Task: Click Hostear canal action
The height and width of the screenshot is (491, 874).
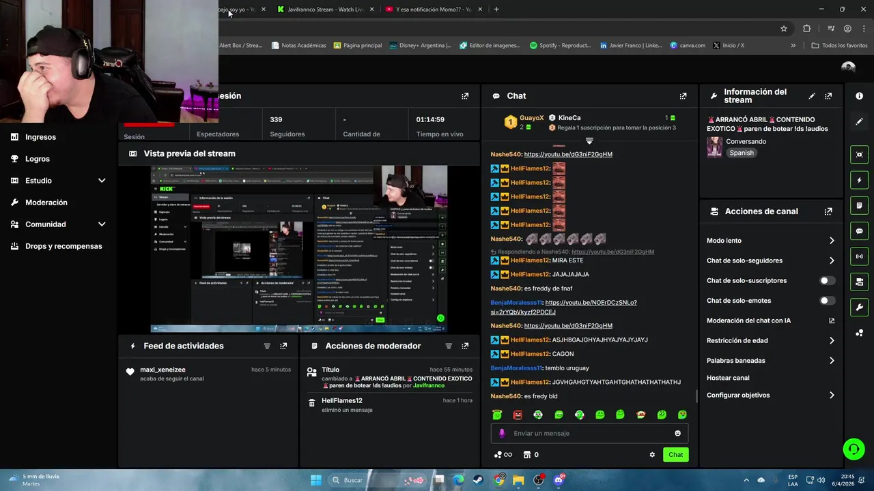Action: [x=728, y=378]
